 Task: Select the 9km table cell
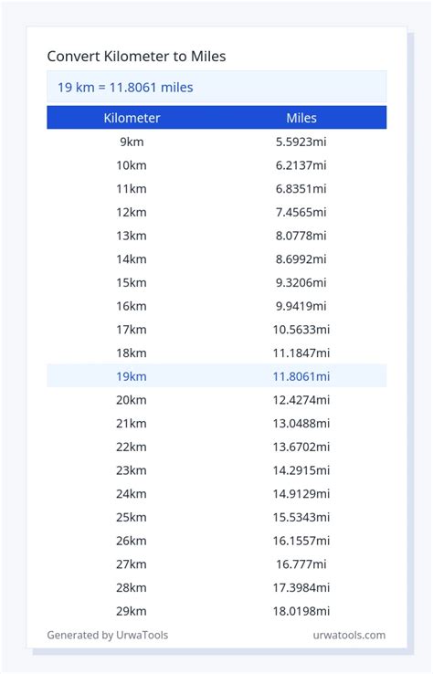pos(132,142)
